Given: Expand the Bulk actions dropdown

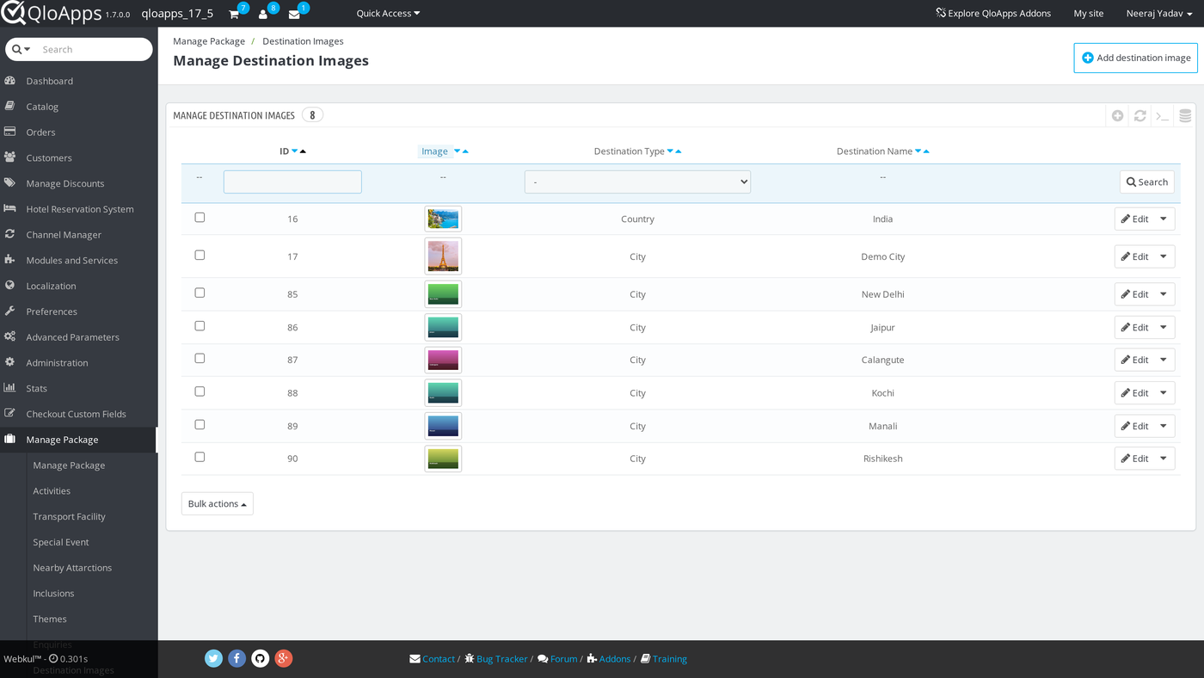Looking at the screenshot, I should coord(218,503).
